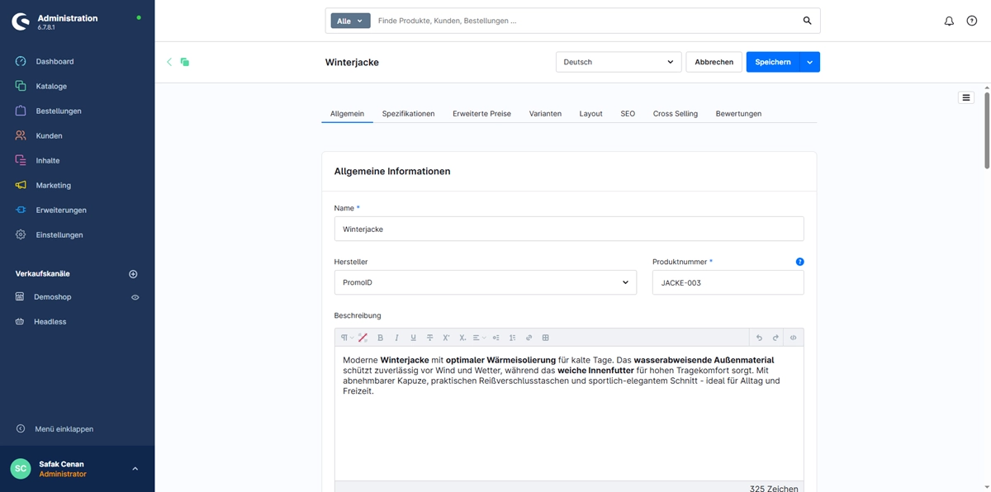
Task: Open the language dropdown showing Deutsch
Action: click(x=619, y=61)
